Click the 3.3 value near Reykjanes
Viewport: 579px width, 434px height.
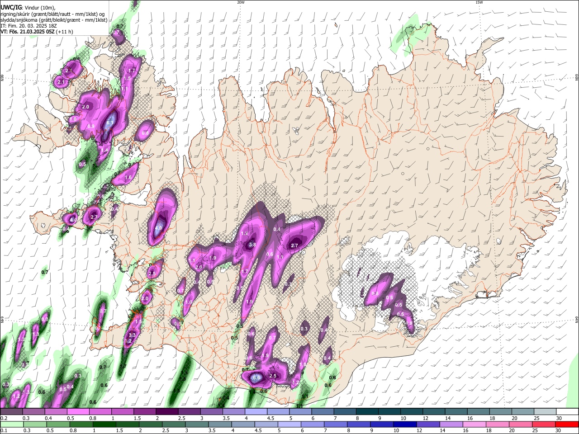pyautogui.click(x=132, y=335)
